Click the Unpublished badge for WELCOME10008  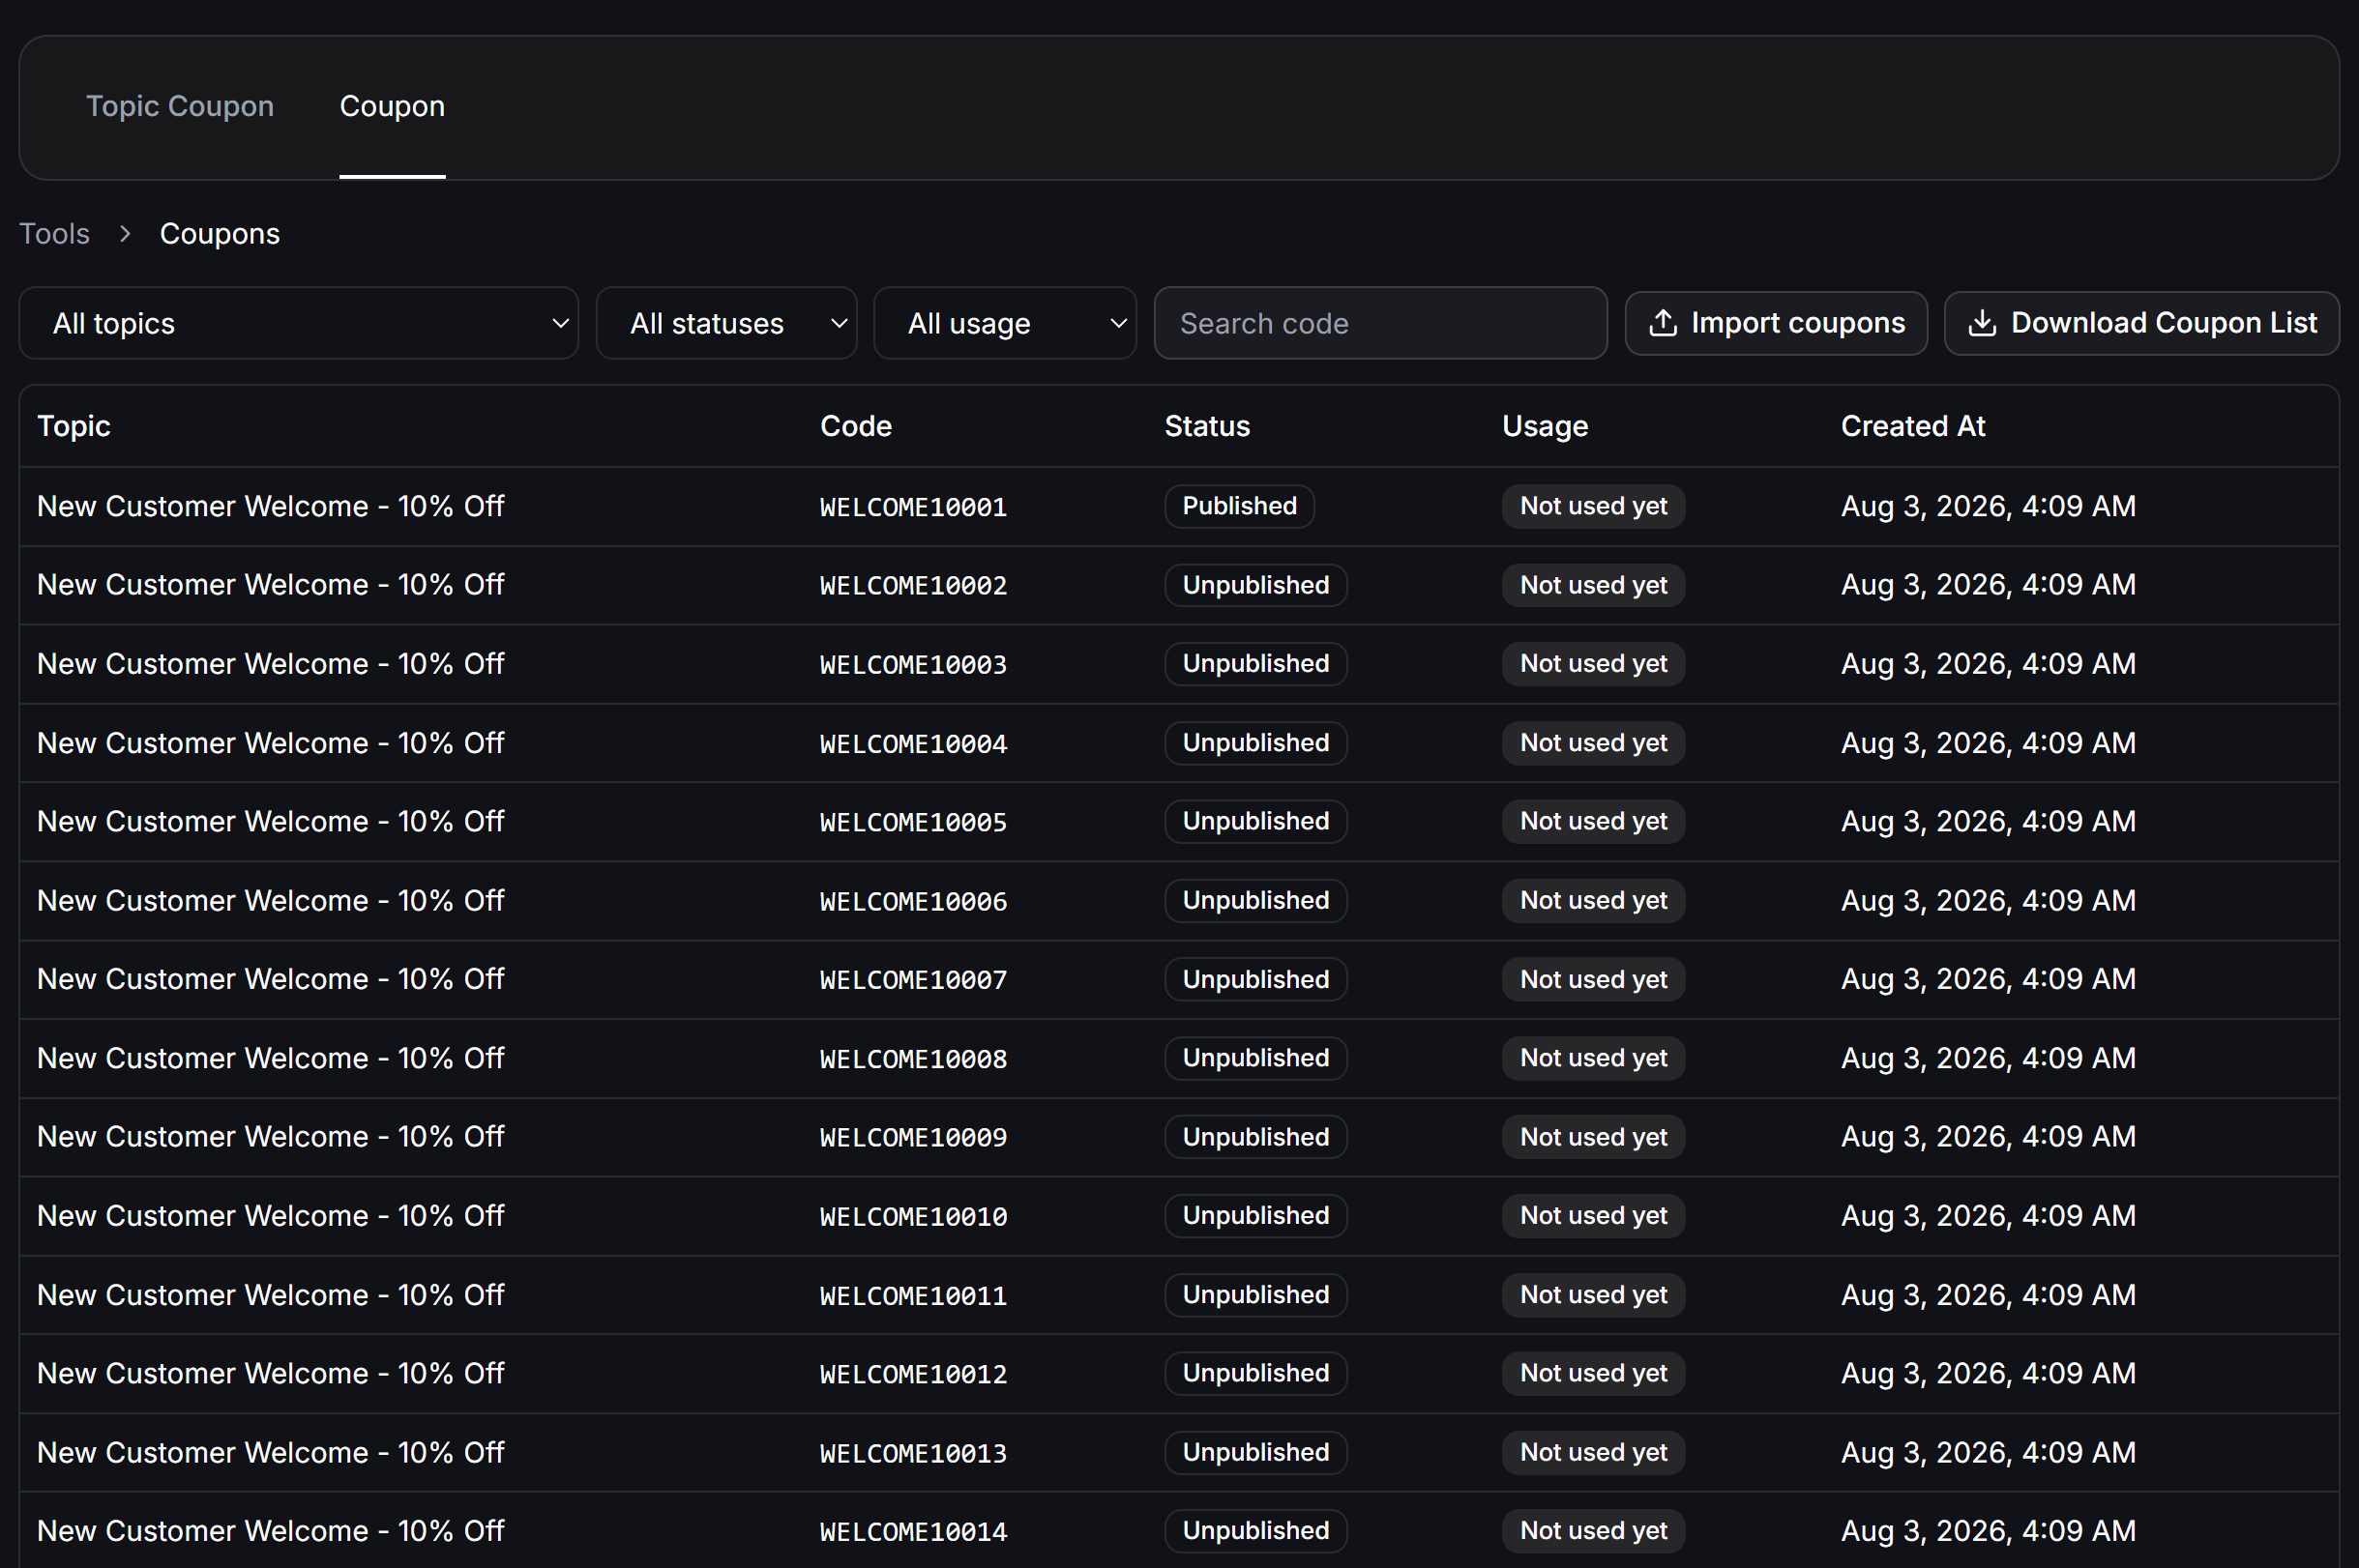[x=1255, y=1058]
